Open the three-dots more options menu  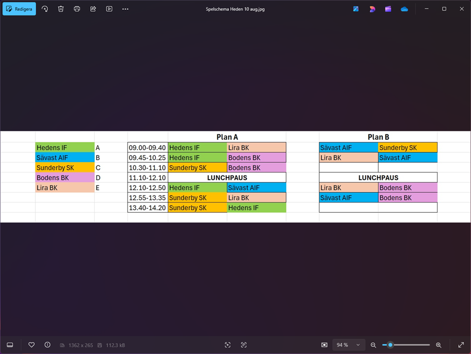pyautogui.click(x=126, y=9)
